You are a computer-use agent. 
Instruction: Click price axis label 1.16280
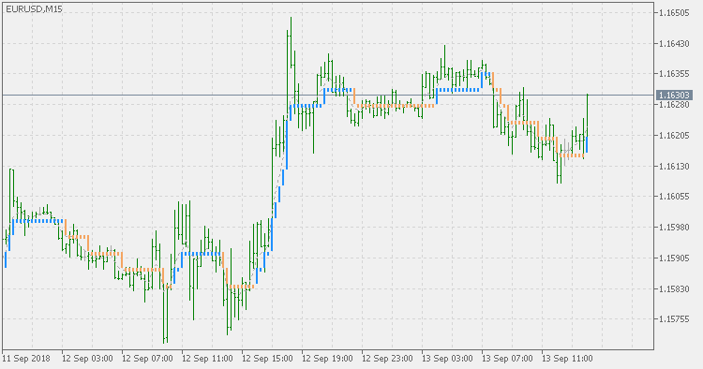pos(674,105)
